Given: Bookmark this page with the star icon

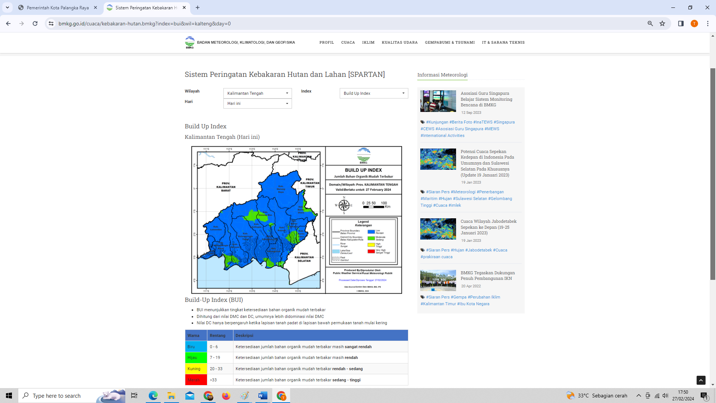Looking at the screenshot, I should pyautogui.click(x=662, y=24).
